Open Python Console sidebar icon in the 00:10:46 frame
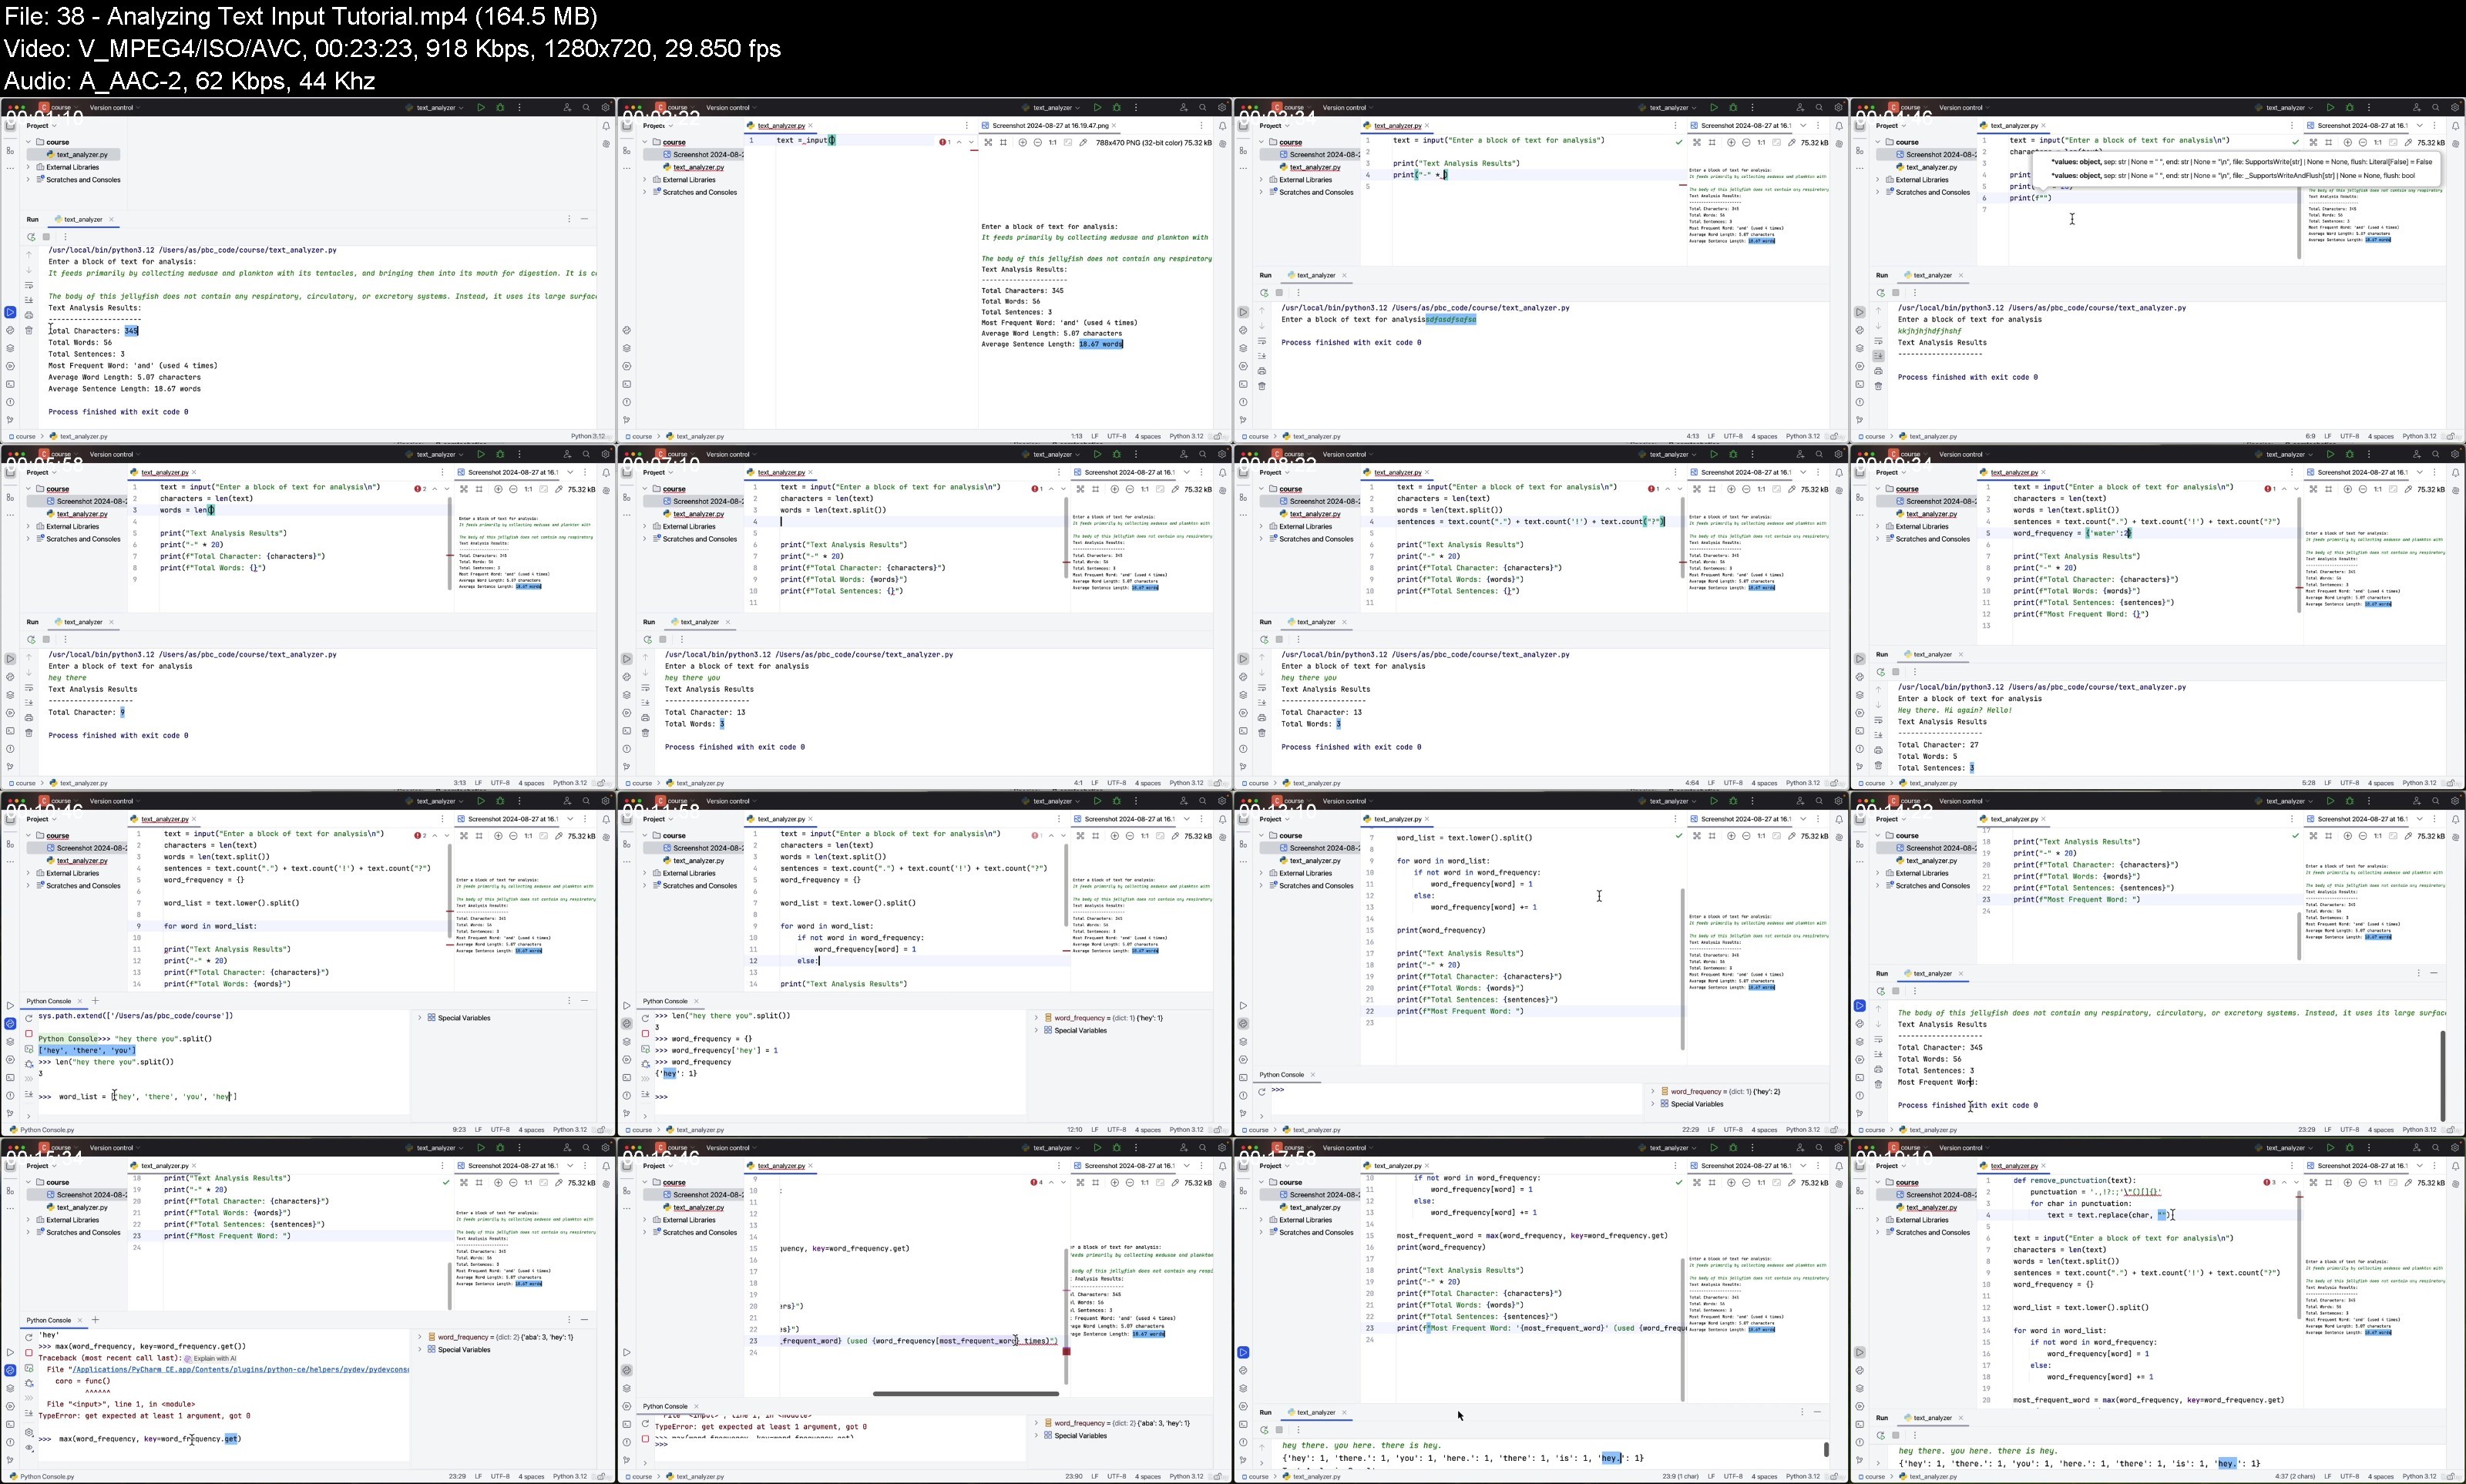 point(10,1023)
